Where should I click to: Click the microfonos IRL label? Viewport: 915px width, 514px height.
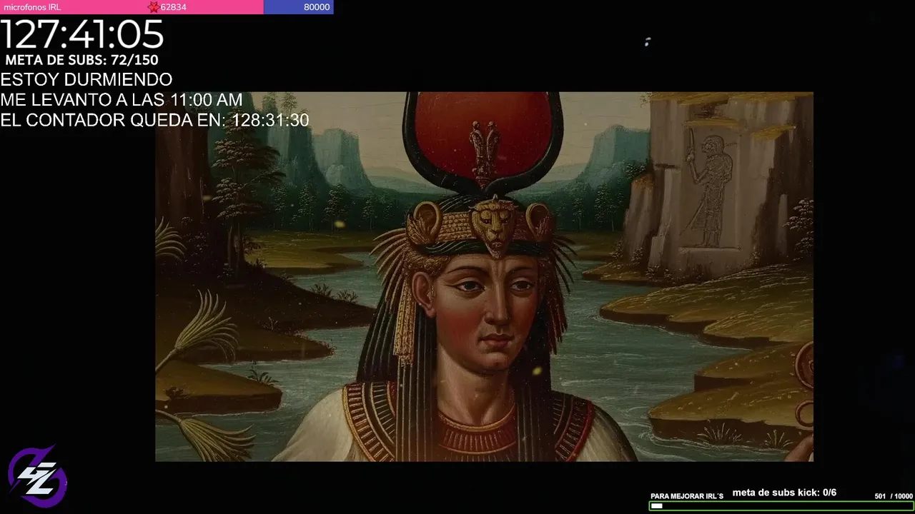click(31, 7)
